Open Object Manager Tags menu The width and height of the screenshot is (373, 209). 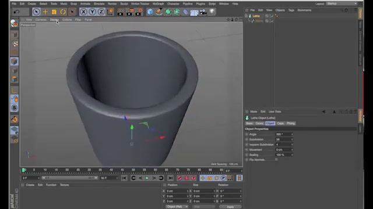pos(291,10)
